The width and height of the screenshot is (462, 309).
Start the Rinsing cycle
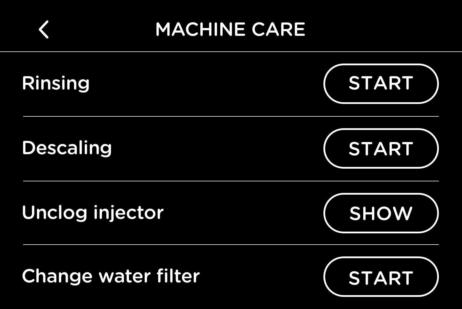[x=381, y=83]
